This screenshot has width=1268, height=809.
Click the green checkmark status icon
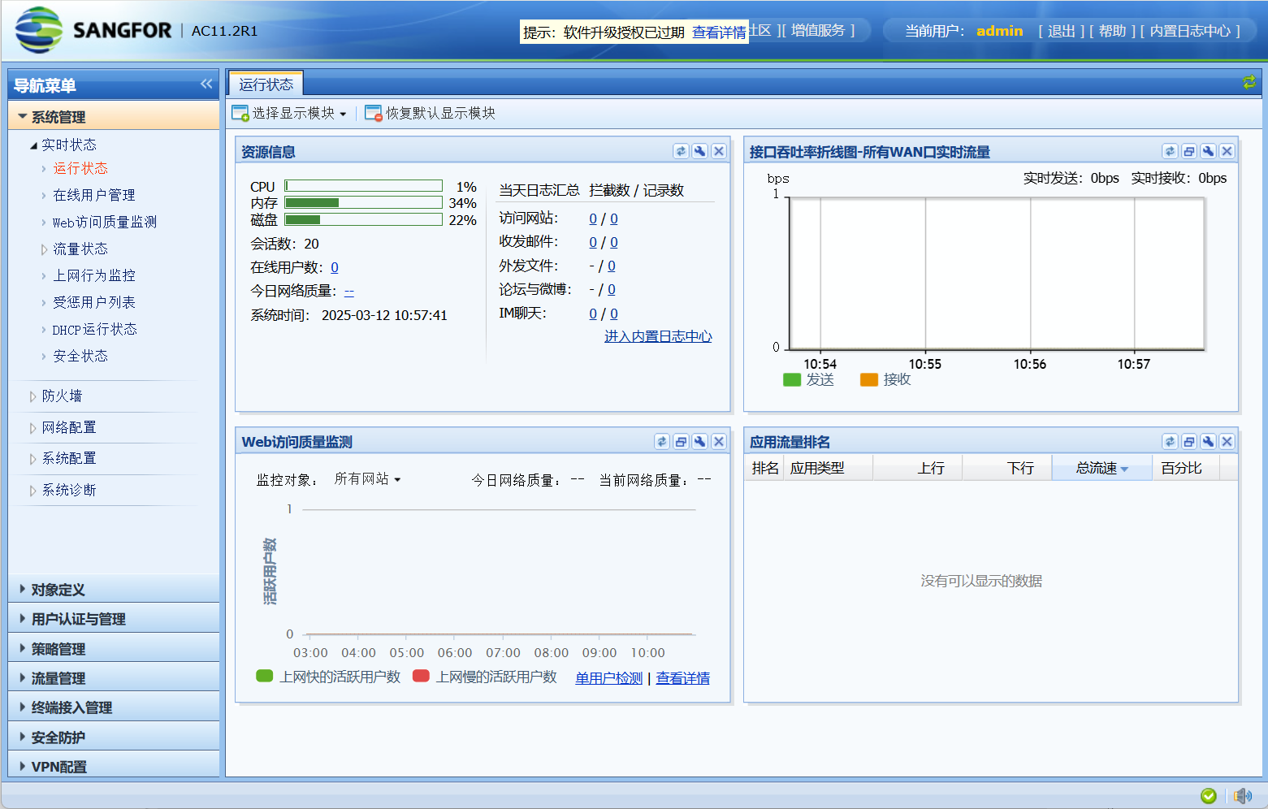[x=1209, y=795]
